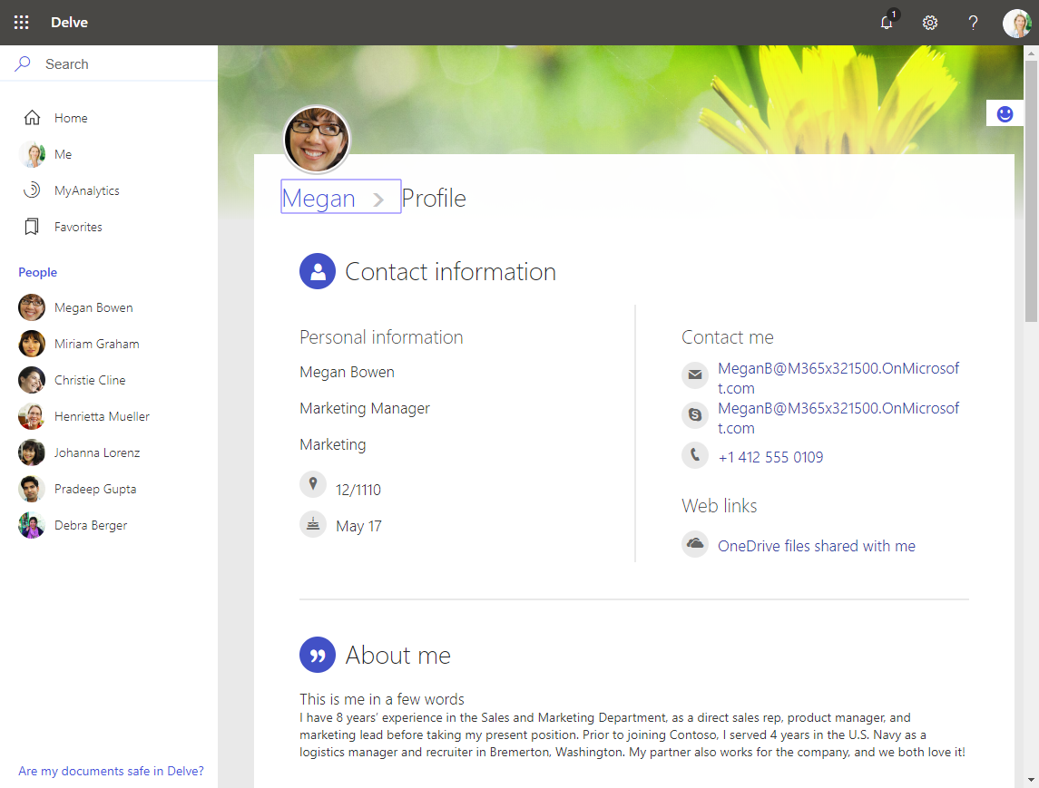This screenshot has width=1039, height=788.
Task: Open Delve settings gear
Action: pyautogui.click(x=929, y=23)
